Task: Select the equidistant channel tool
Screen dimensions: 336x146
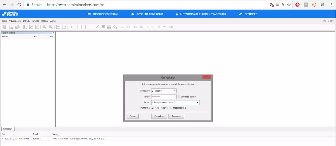Action: coord(115,27)
